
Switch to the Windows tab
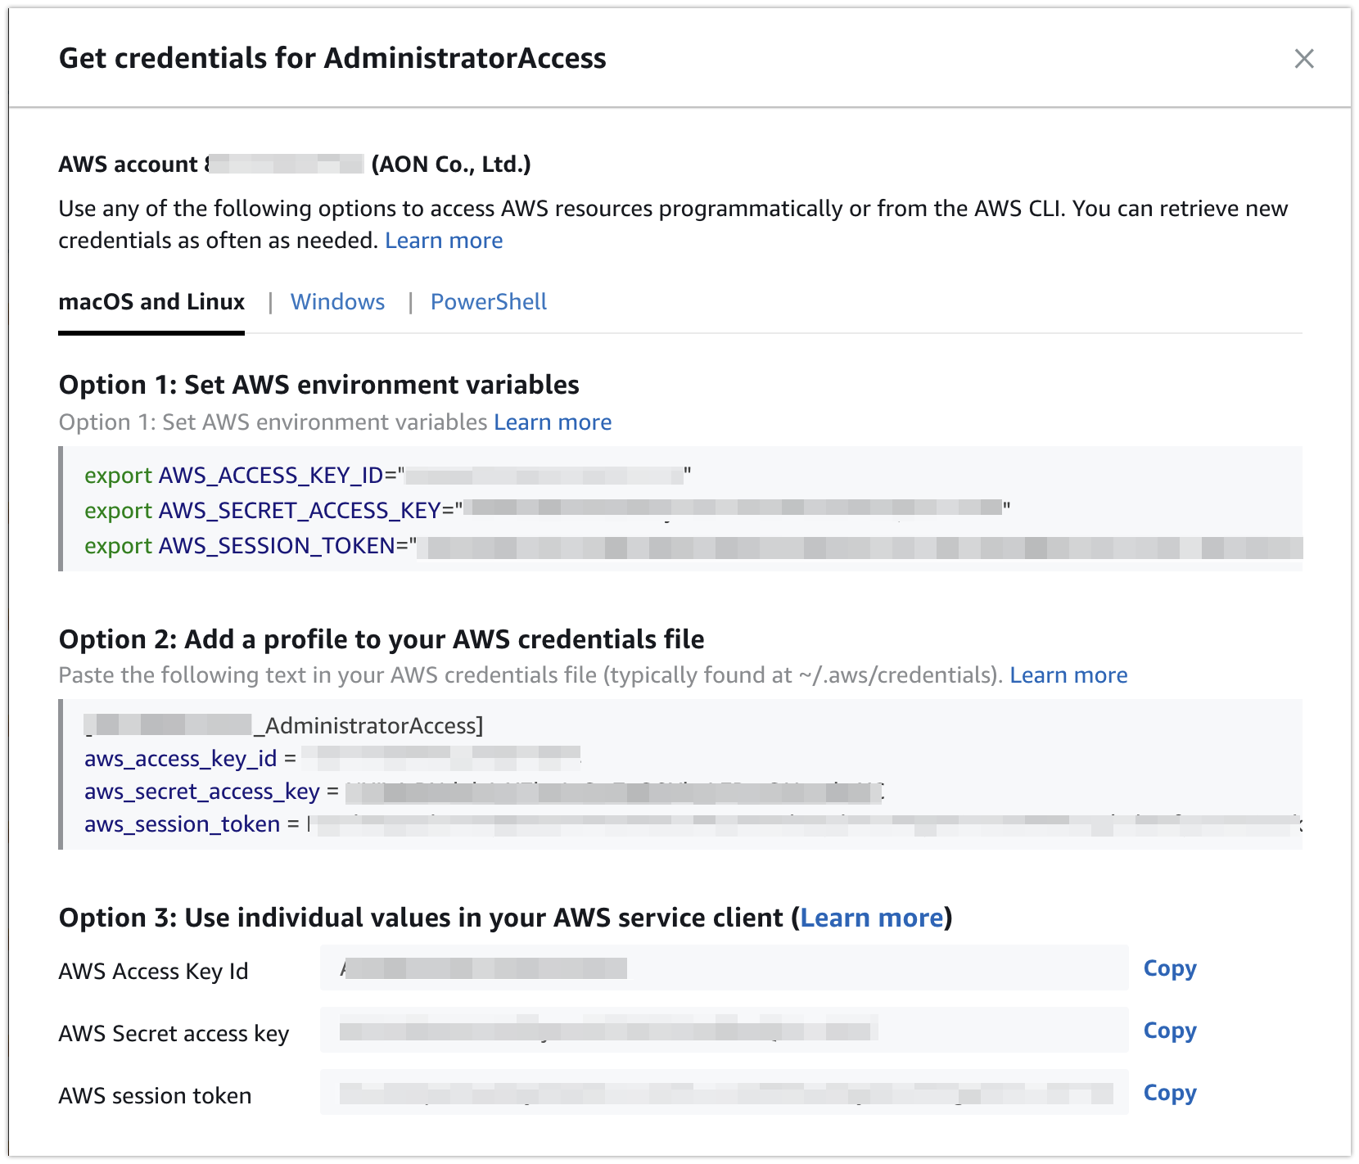tap(337, 302)
